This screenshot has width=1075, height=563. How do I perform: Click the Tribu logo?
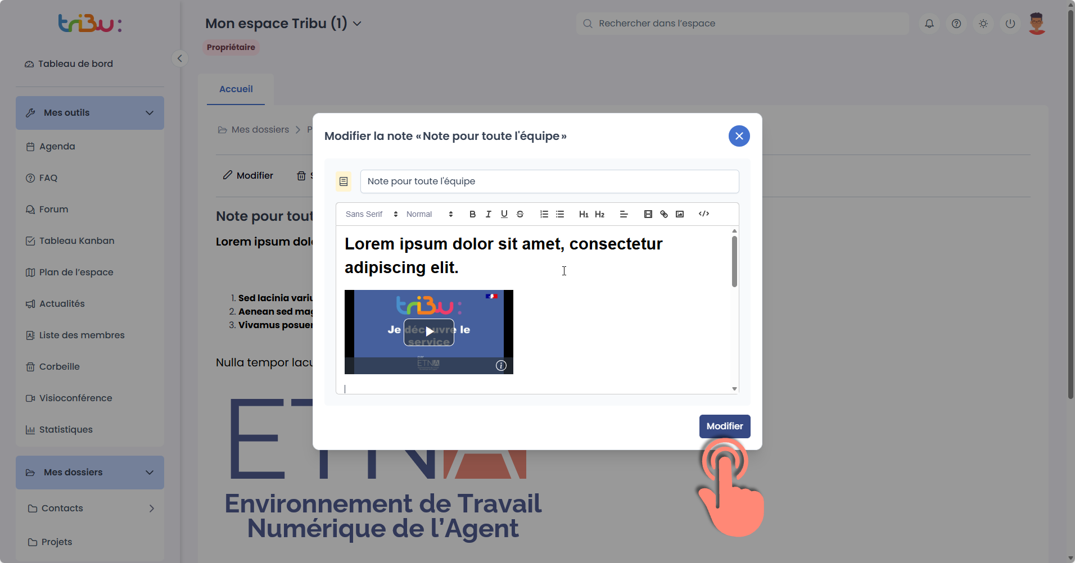(x=90, y=23)
